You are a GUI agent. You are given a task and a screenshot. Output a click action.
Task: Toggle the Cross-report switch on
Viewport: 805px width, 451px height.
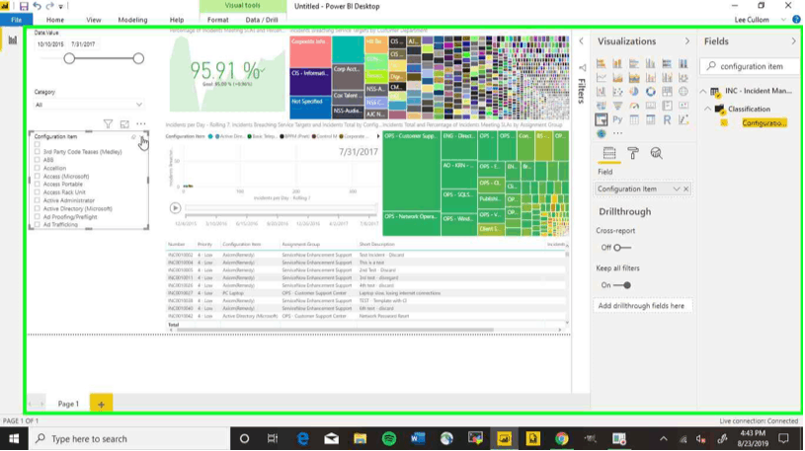click(x=621, y=248)
